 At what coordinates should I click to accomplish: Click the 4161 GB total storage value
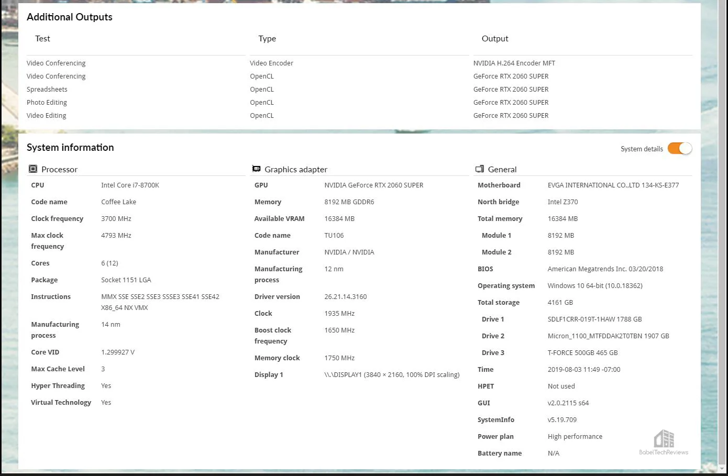560,303
